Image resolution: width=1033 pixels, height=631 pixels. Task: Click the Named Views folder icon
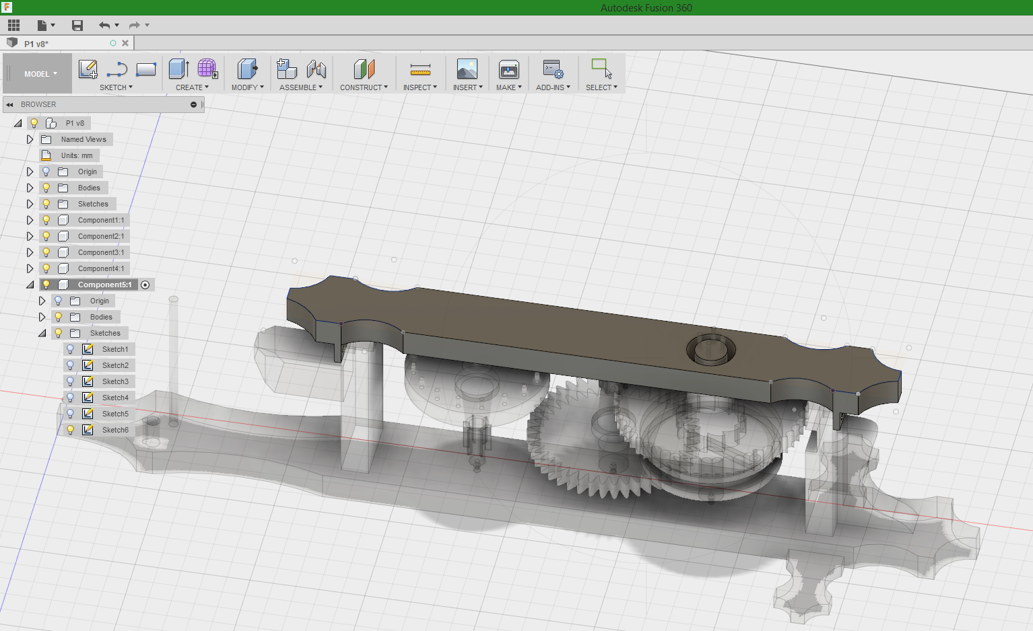point(46,139)
